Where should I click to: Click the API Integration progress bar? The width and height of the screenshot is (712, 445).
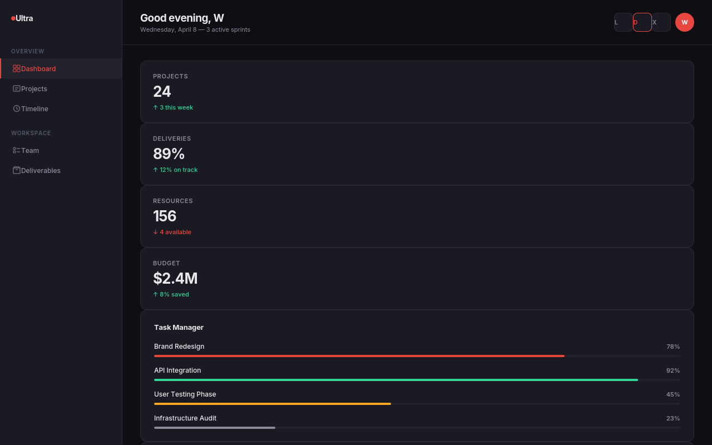417,380
